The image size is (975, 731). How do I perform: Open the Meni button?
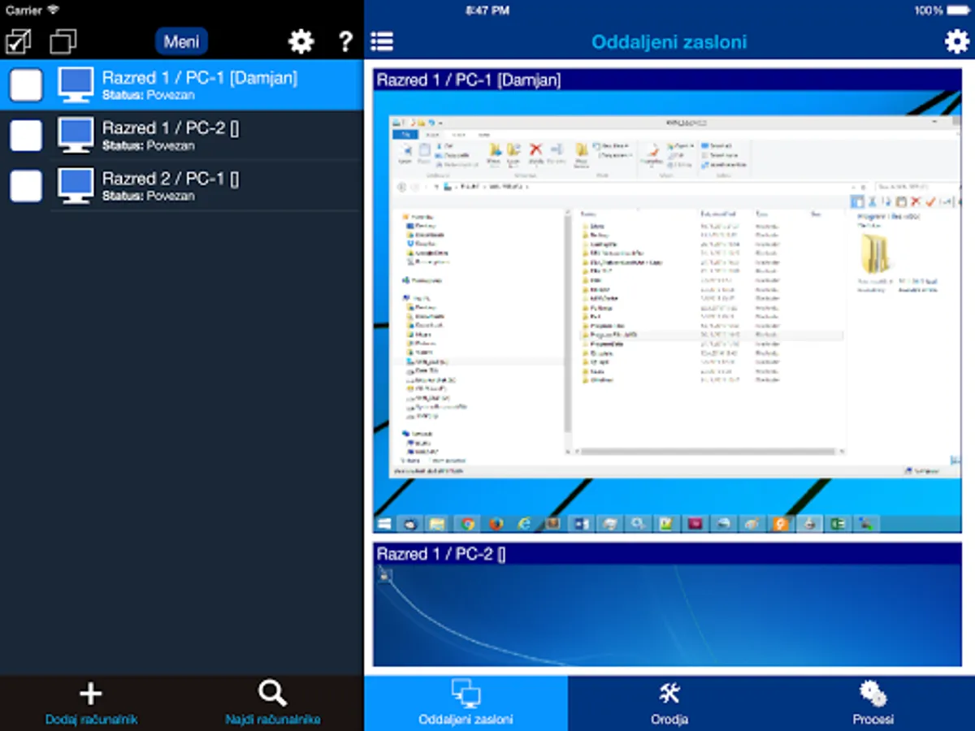click(181, 41)
